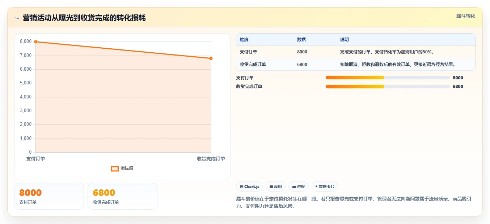The height and width of the screenshot is (224, 490).
Task: Click the 收货完成订单 x-axis label
Action: pyautogui.click(x=211, y=159)
